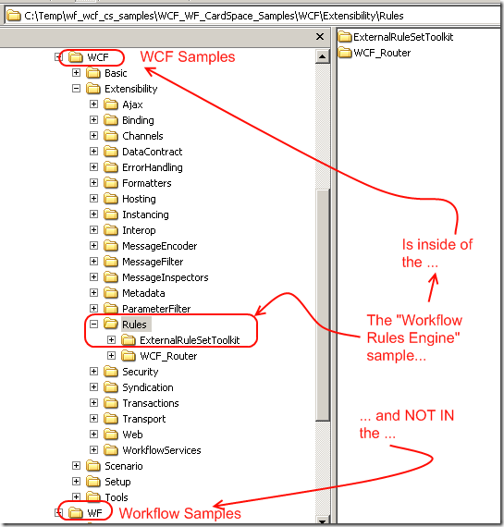The height and width of the screenshot is (527, 504).
Task: Collapse the Extensibility folder node
Action: [77, 89]
